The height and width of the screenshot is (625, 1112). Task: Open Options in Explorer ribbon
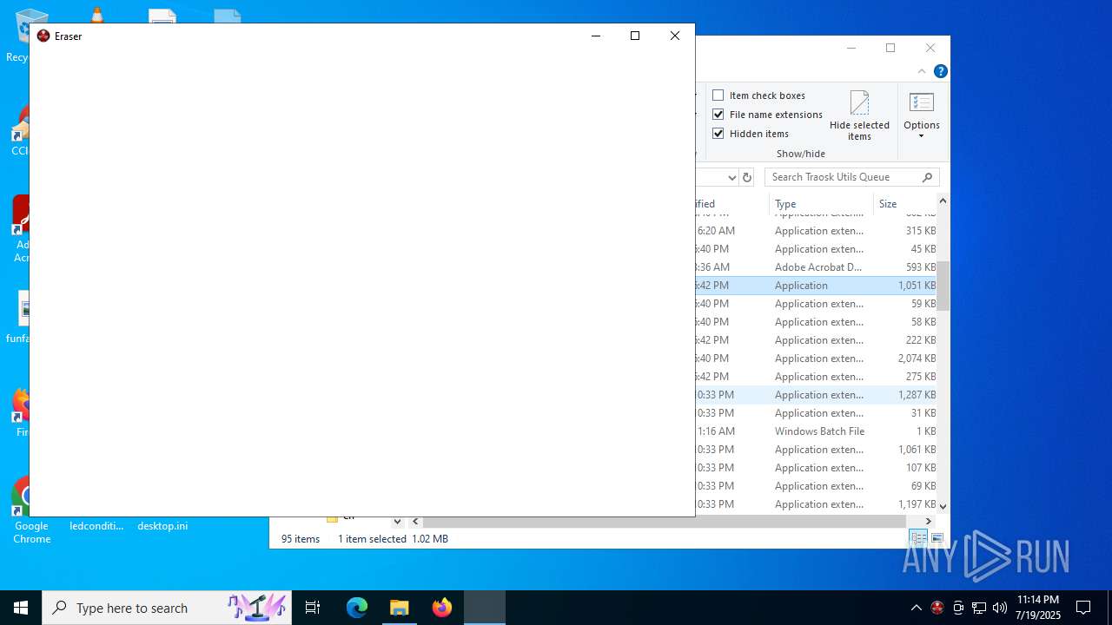tap(921, 115)
